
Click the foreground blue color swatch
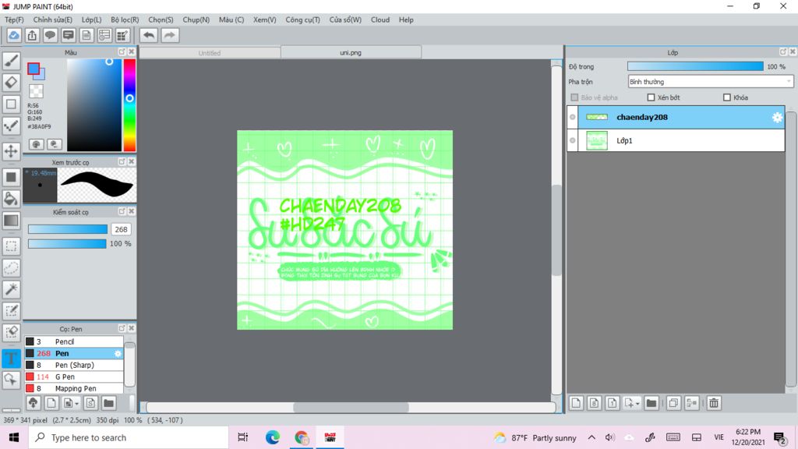click(x=33, y=69)
